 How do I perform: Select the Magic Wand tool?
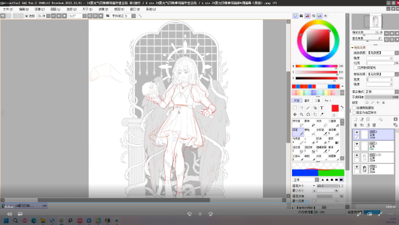pos(308,108)
